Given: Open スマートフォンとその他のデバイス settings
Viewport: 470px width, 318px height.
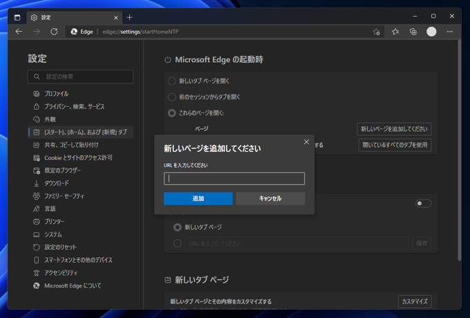Looking at the screenshot, I should (x=80, y=260).
